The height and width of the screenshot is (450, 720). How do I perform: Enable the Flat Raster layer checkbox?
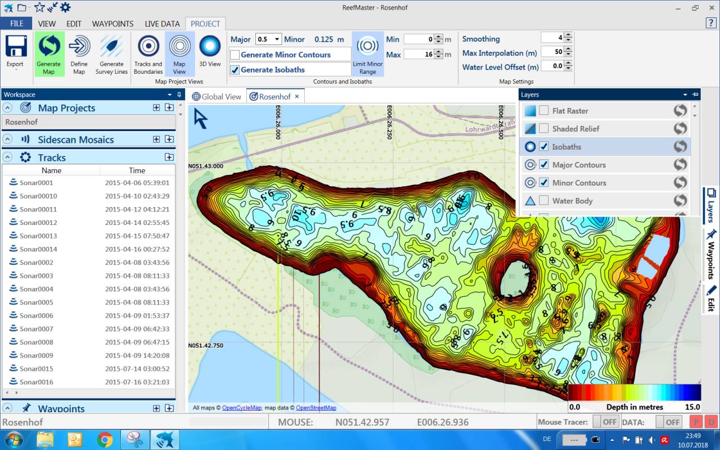point(543,111)
